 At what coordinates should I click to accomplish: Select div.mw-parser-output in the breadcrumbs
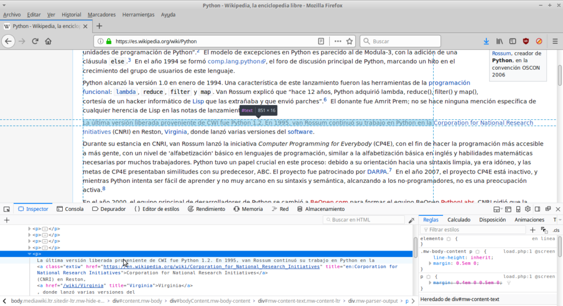373,301
